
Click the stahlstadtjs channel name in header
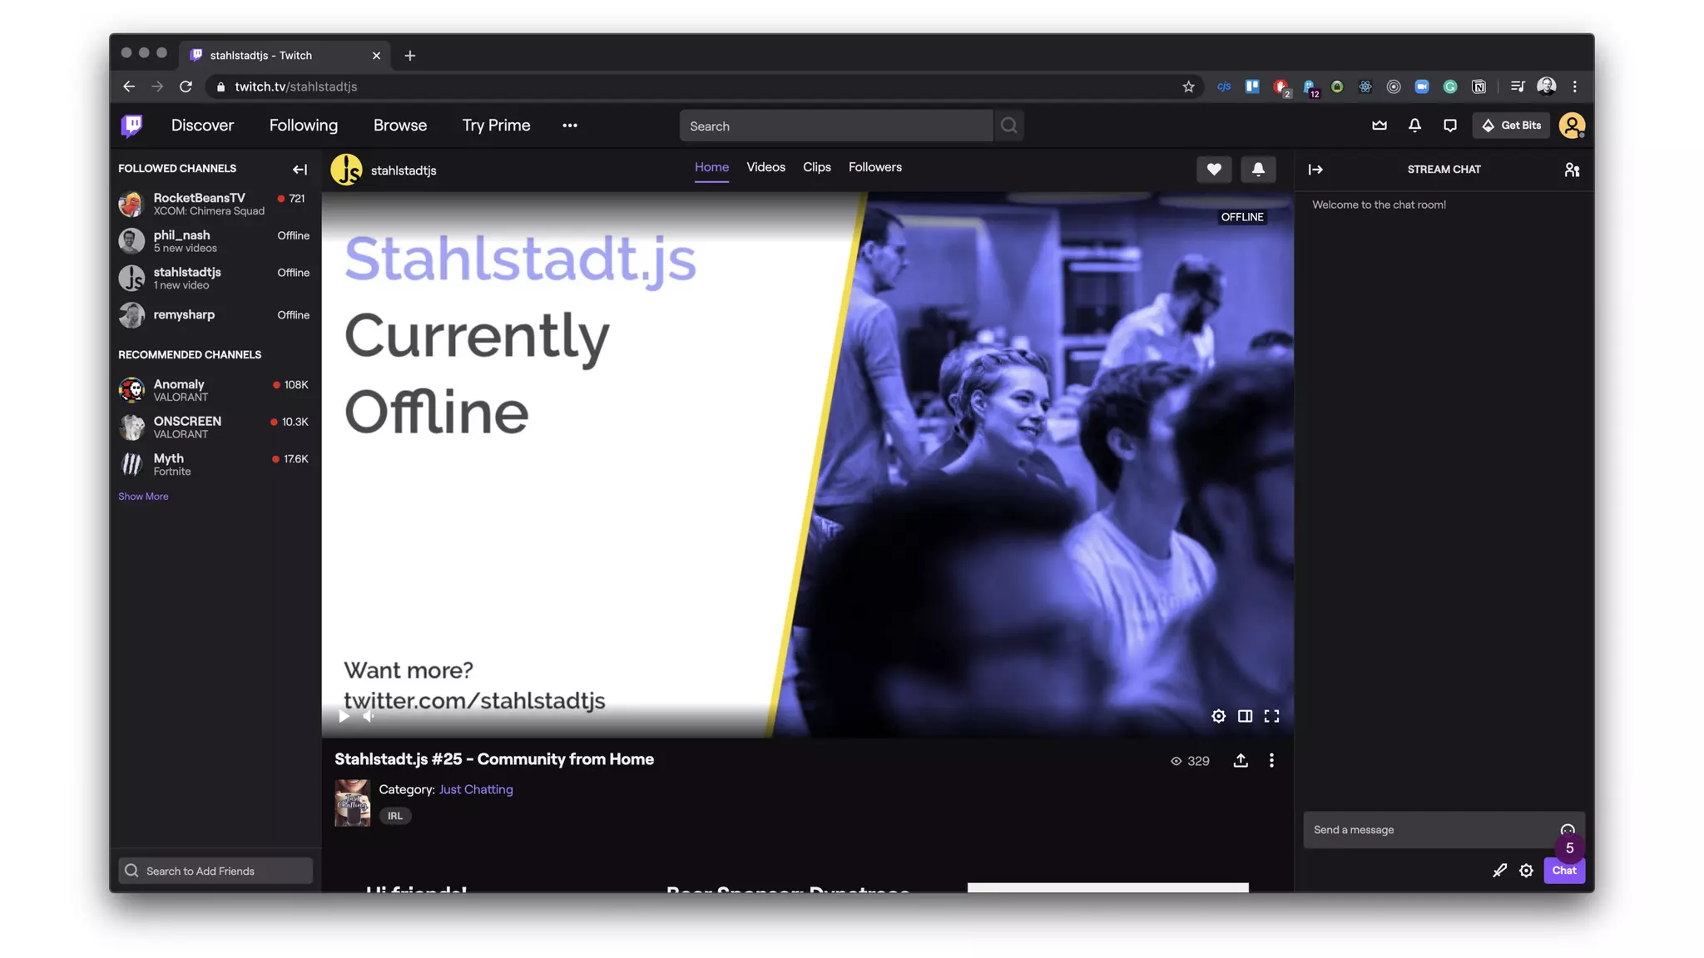404,170
